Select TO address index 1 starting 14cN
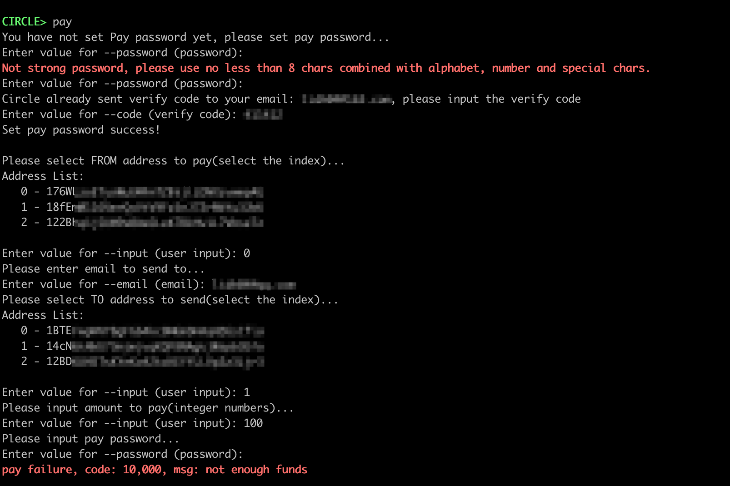Screen dimensions: 730x486 tap(142, 346)
